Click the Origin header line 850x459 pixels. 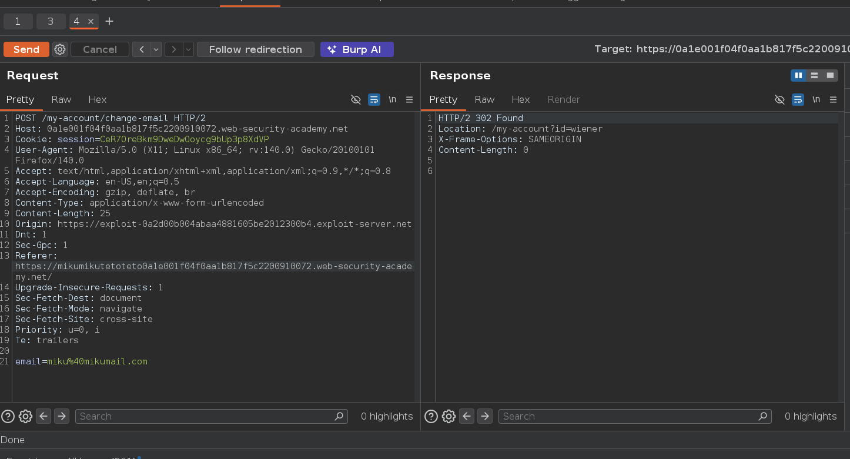[x=213, y=224]
